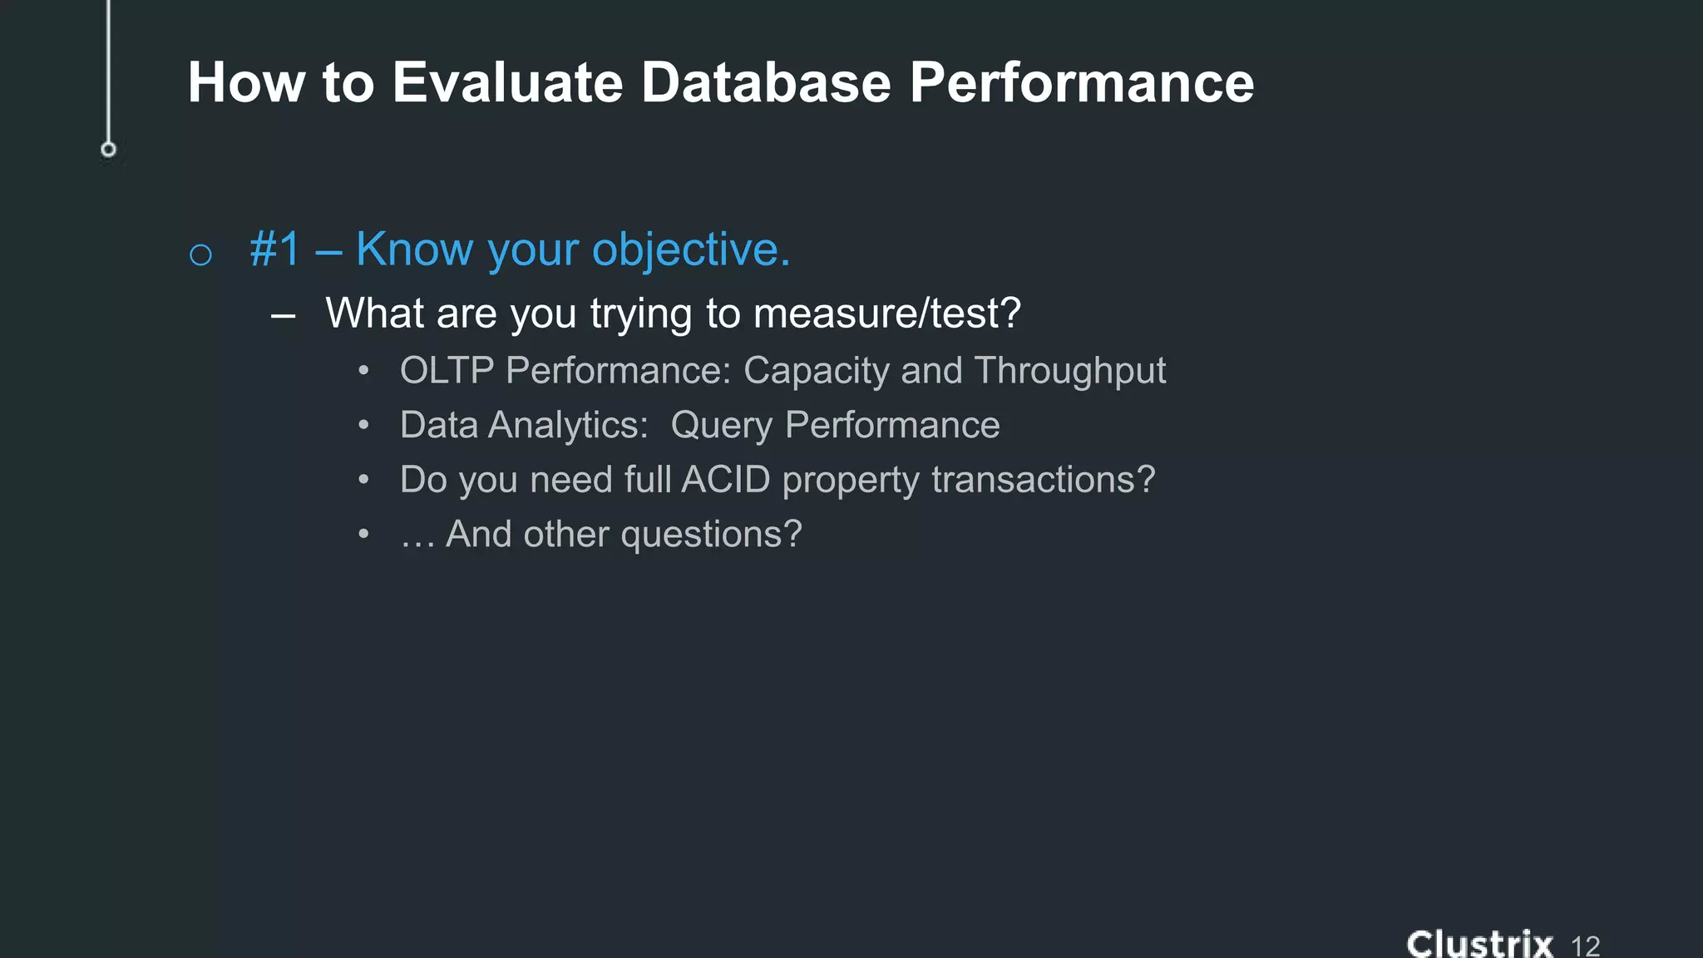Click 'What are you trying to measure/test?' line
Screen dimensions: 1703x958
[x=673, y=314]
